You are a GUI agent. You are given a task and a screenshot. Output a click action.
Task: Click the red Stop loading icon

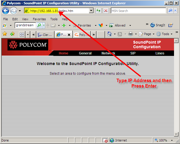(x=106, y=11)
